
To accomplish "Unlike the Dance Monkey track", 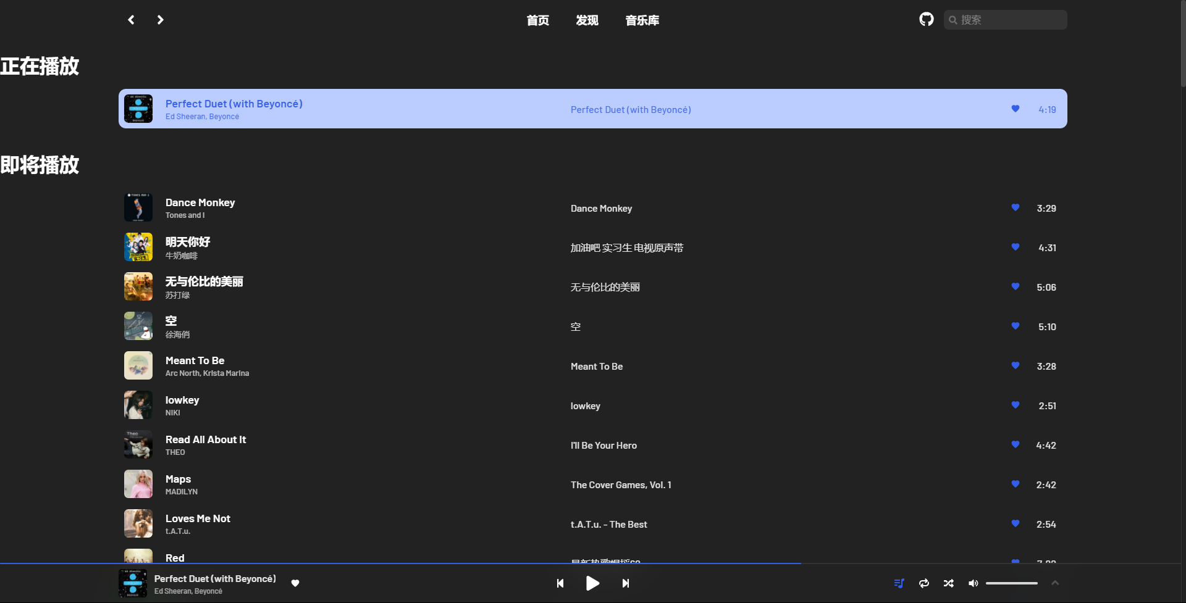I will (x=1015, y=207).
